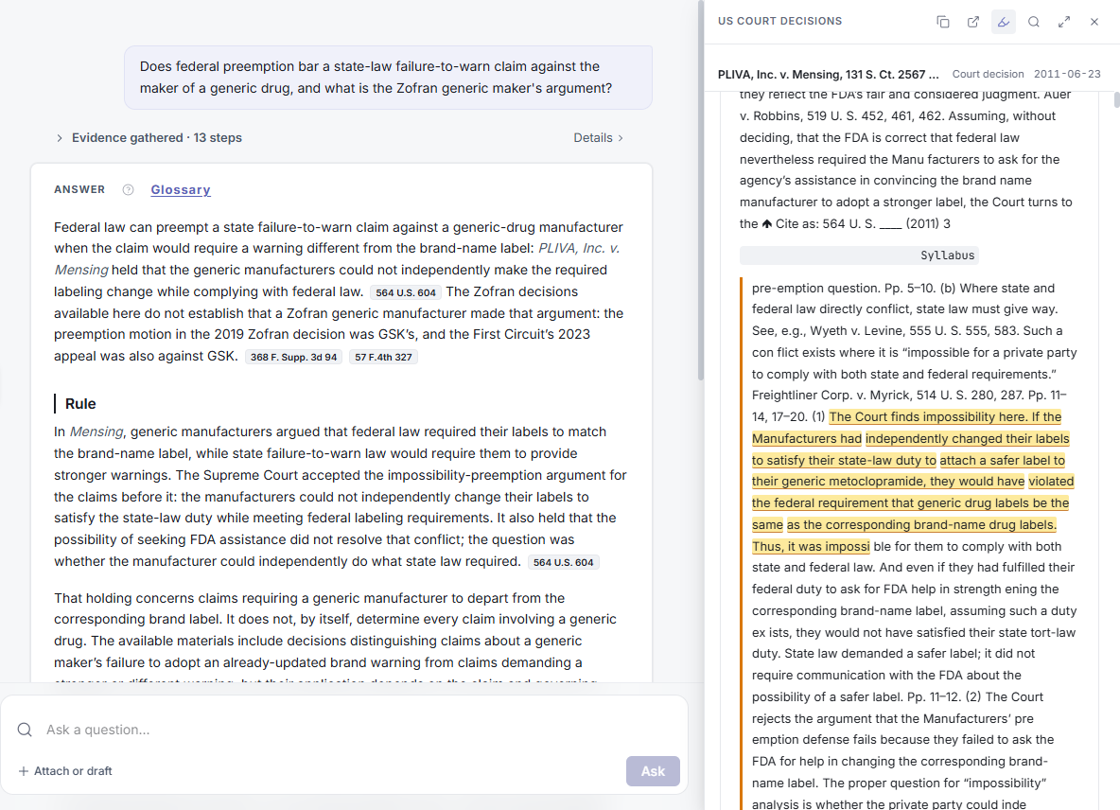Click the document panel scrollbar thumb
Image resolution: width=1120 pixels, height=810 pixels.
click(x=1116, y=99)
